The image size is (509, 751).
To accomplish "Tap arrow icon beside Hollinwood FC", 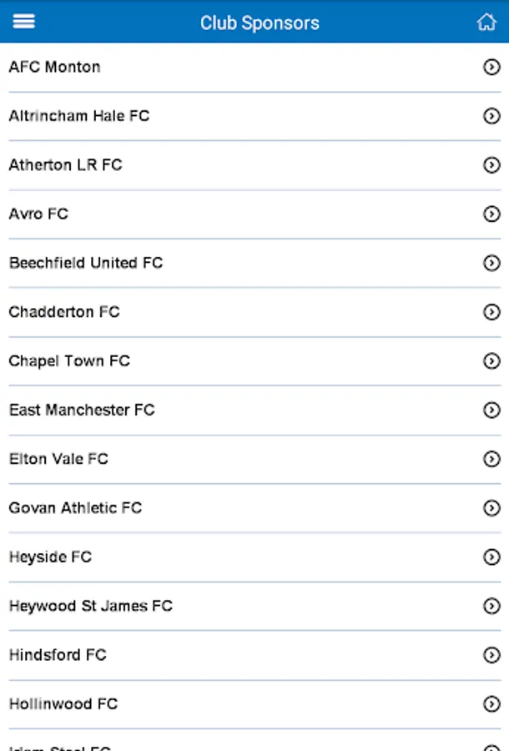I will tap(491, 704).
